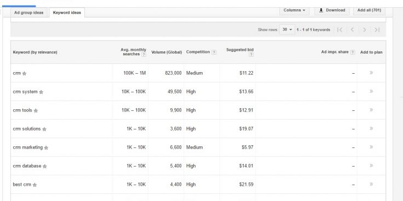Open help for Avg. monthly searches

pos(143,55)
